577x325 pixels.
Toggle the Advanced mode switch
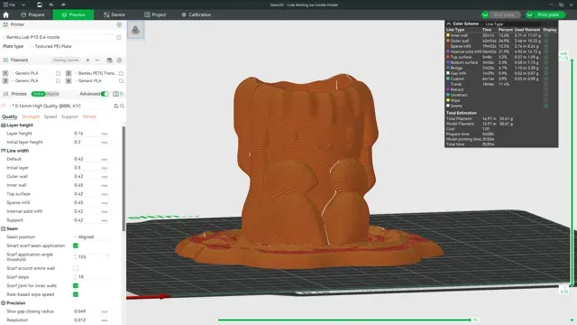[105, 94]
